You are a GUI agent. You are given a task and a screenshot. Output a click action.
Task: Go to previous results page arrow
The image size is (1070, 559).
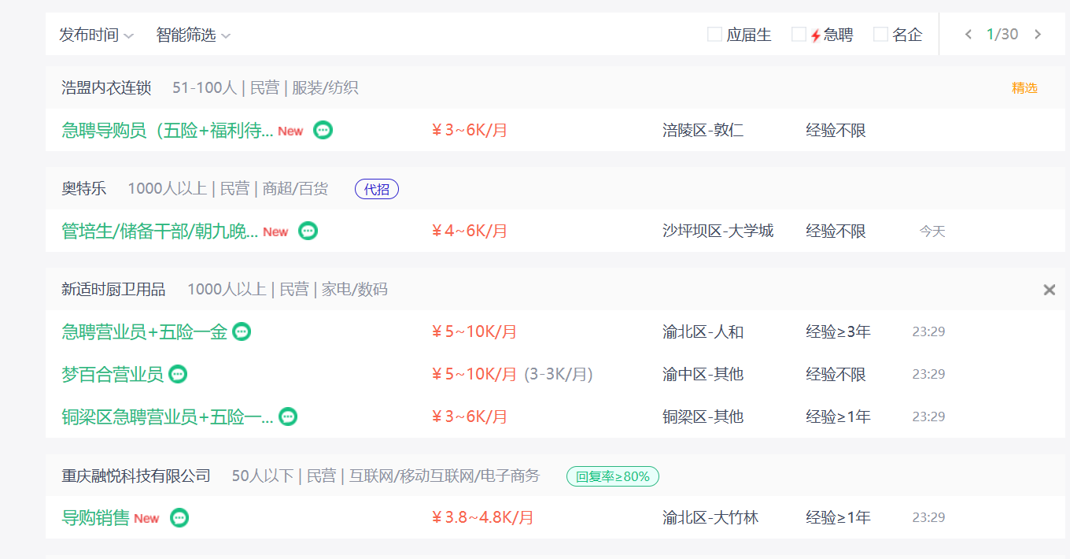click(x=969, y=35)
